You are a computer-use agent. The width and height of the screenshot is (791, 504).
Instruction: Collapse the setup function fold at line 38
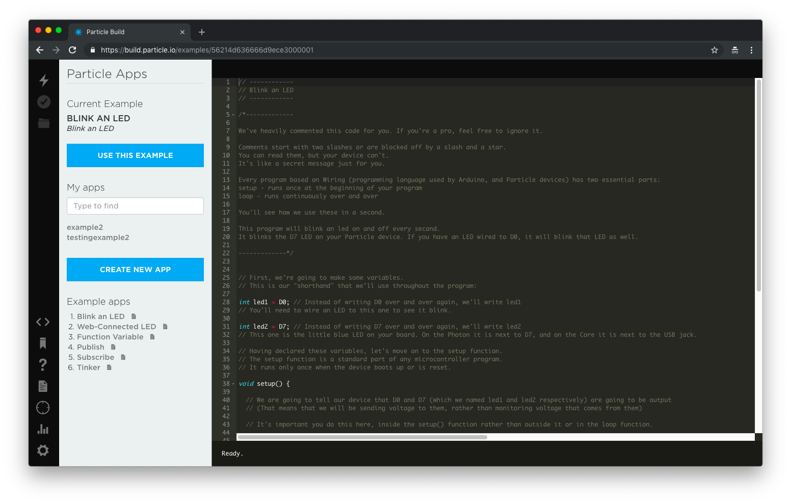coord(233,384)
